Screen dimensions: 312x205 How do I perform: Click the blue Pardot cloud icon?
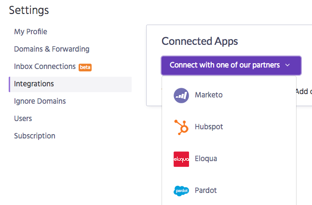(x=181, y=191)
